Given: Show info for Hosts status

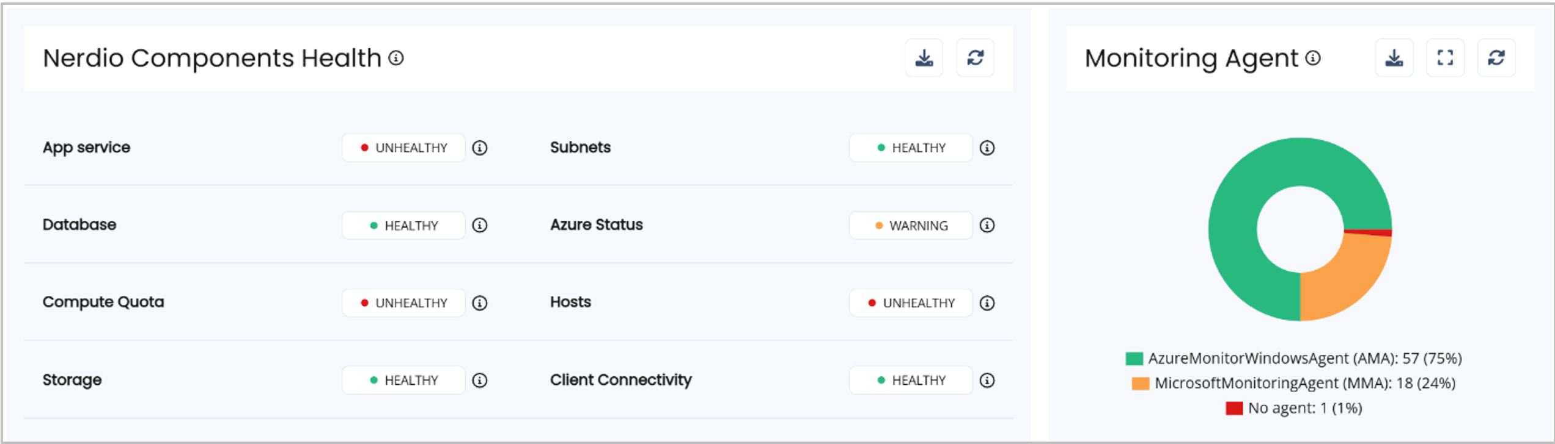Looking at the screenshot, I should 987,303.
